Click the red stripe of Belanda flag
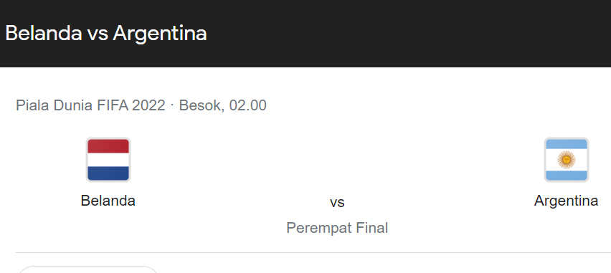This screenshot has width=611, height=273. (x=108, y=145)
